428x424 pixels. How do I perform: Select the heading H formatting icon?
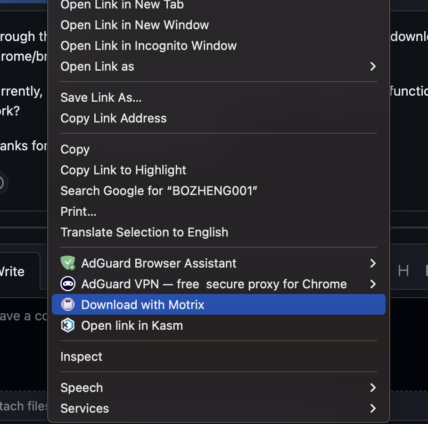pos(403,270)
